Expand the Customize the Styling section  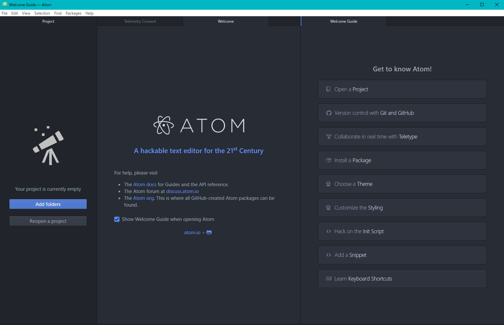[402, 208]
